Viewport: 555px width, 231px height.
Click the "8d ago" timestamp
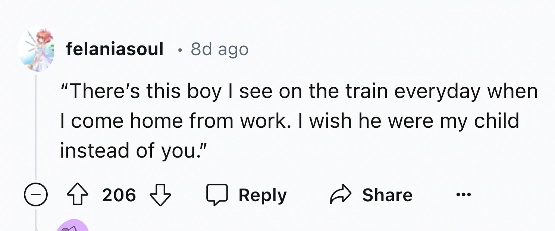point(219,49)
